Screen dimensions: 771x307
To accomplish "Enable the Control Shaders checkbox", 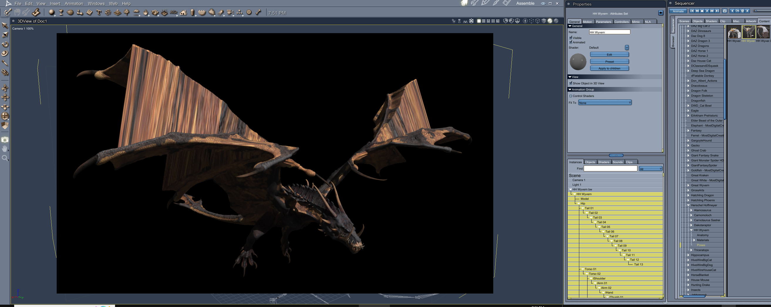I will pyautogui.click(x=570, y=96).
